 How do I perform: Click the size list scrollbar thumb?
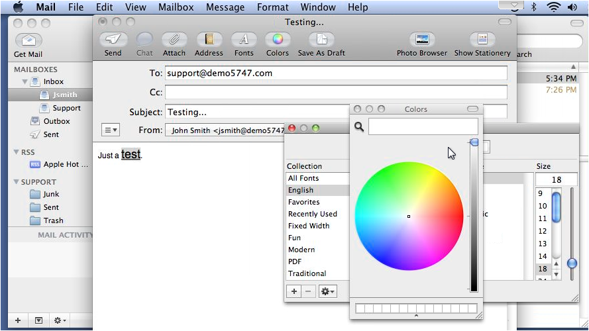tap(557, 207)
